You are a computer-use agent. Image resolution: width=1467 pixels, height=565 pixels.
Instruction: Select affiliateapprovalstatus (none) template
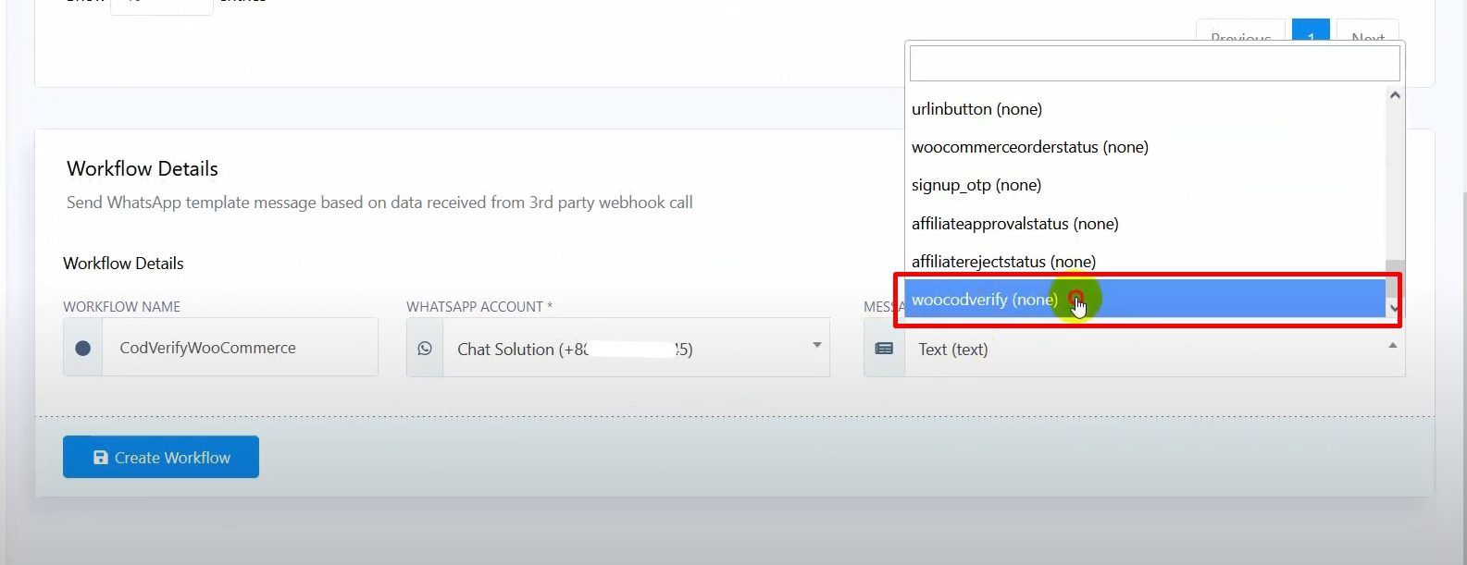[x=1014, y=224]
